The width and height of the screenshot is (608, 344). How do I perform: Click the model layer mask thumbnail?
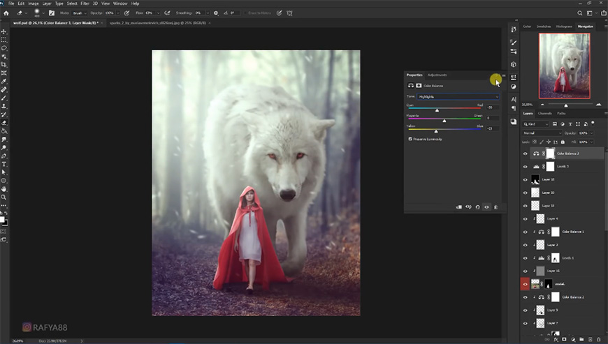click(549, 284)
